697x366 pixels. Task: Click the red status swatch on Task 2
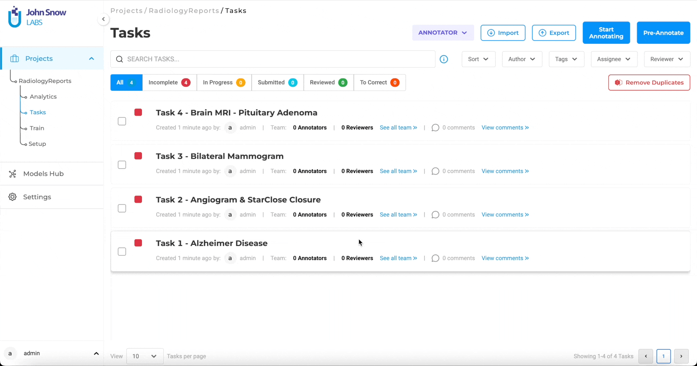coord(138,200)
